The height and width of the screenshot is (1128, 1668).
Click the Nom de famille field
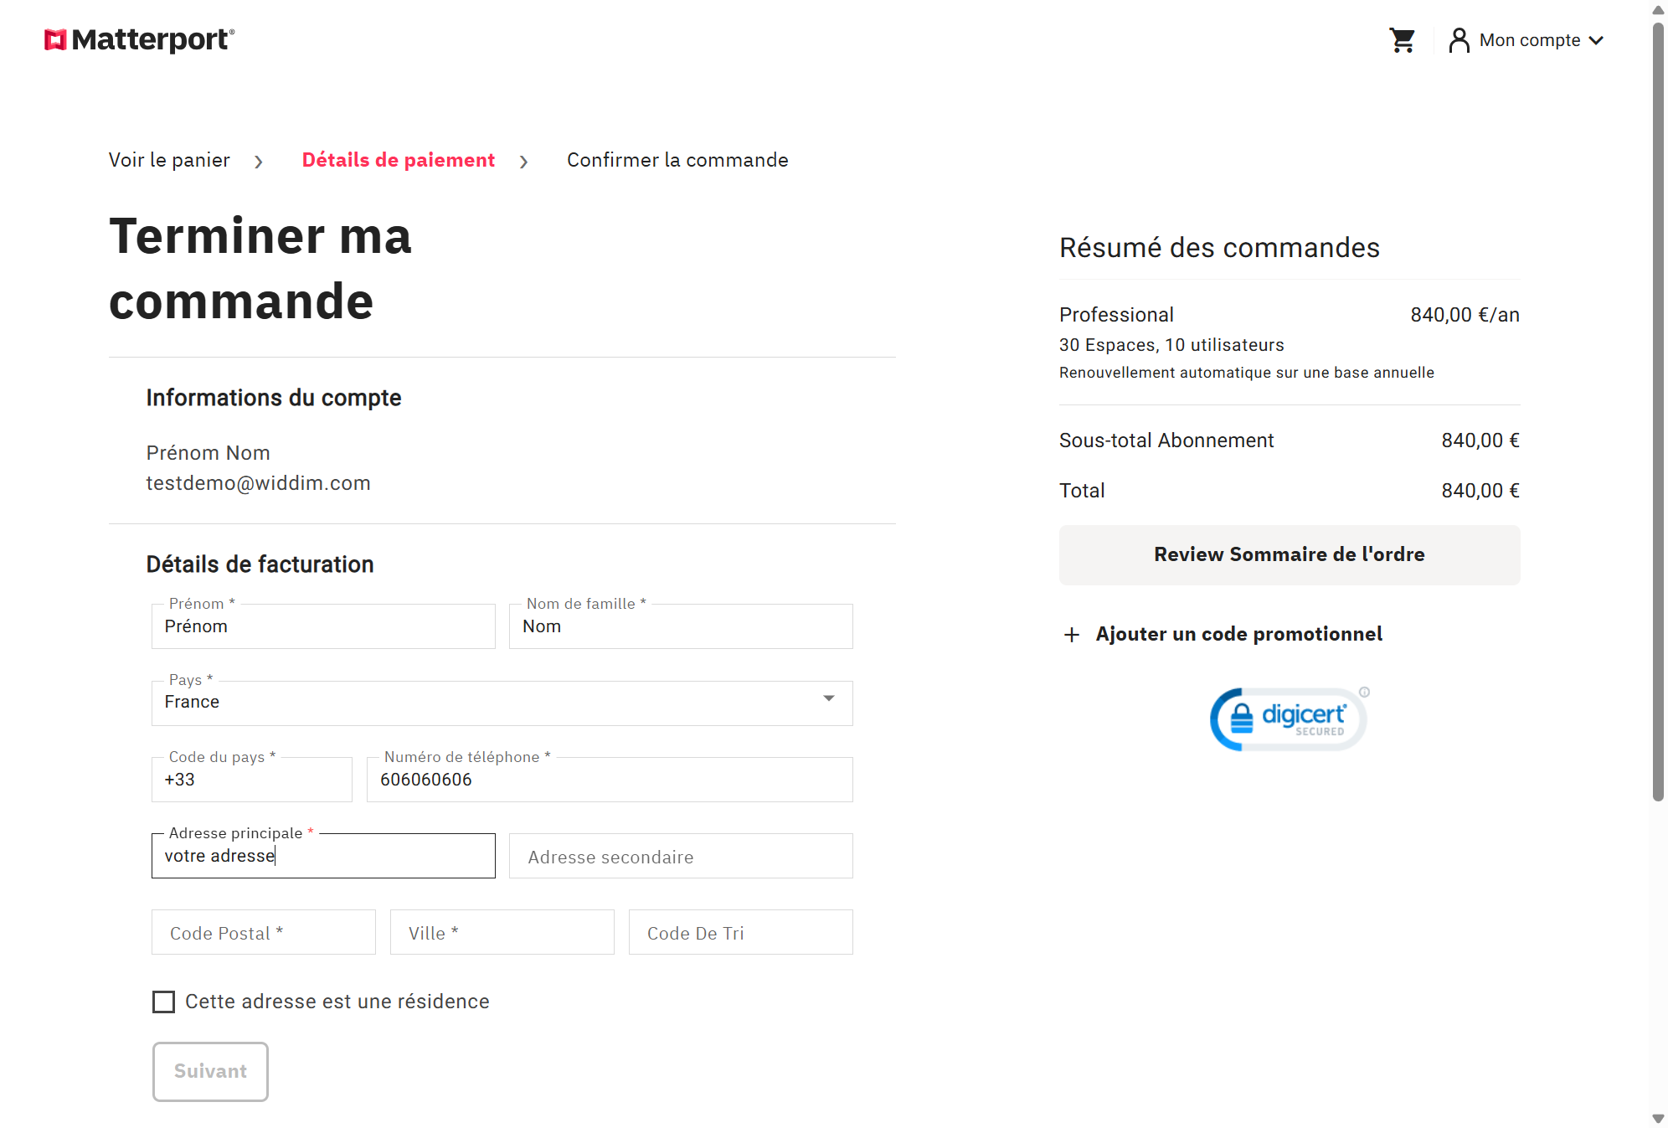681,626
